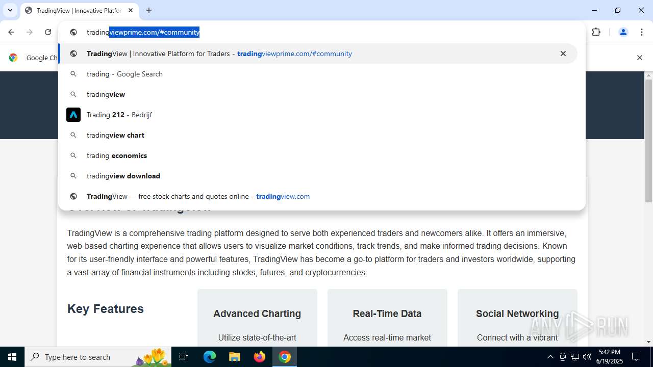Open the notification center icon

pyautogui.click(x=636, y=357)
